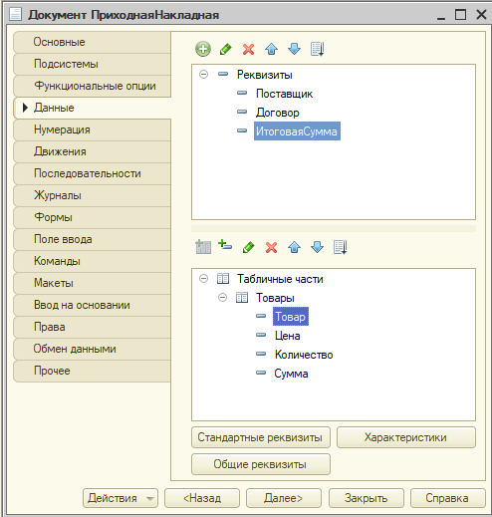Proceed with the Далее> button
492x517 pixels.
284,498
